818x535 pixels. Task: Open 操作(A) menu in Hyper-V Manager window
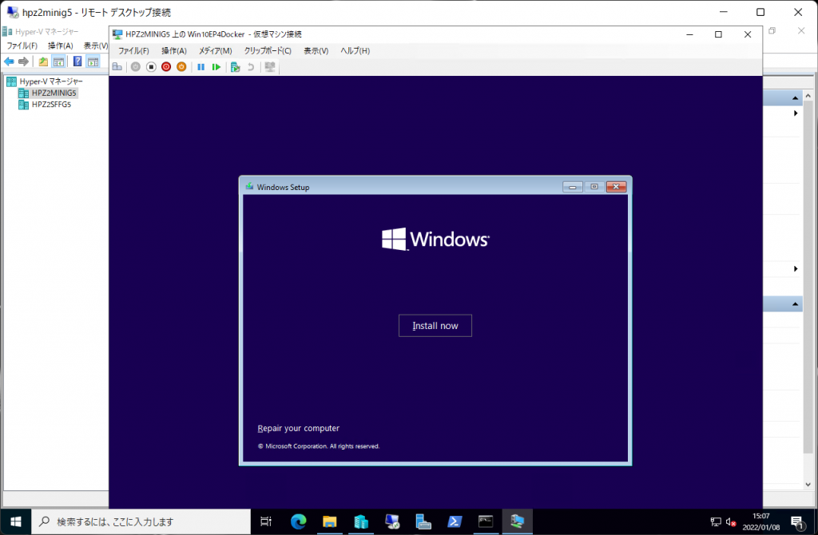point(61,46)
